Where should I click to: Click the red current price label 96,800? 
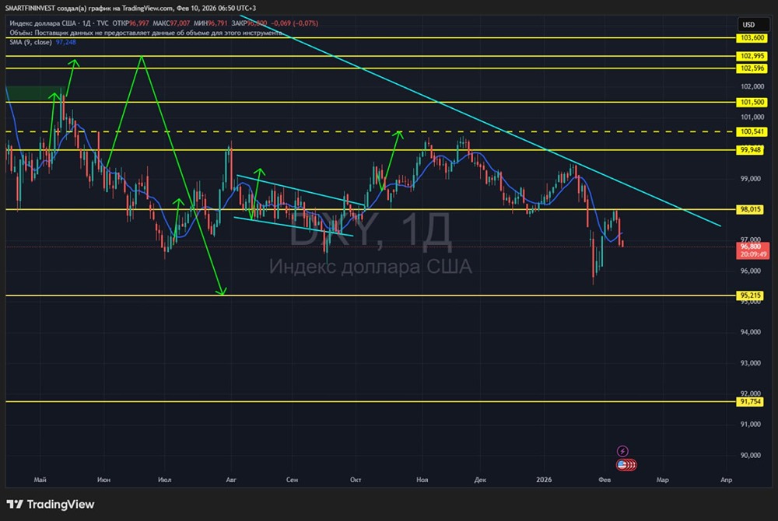[x=753, y=250]
